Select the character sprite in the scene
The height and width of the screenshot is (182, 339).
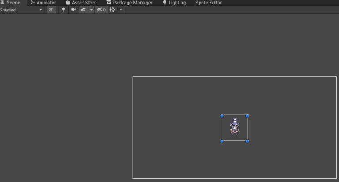point(235,127)
